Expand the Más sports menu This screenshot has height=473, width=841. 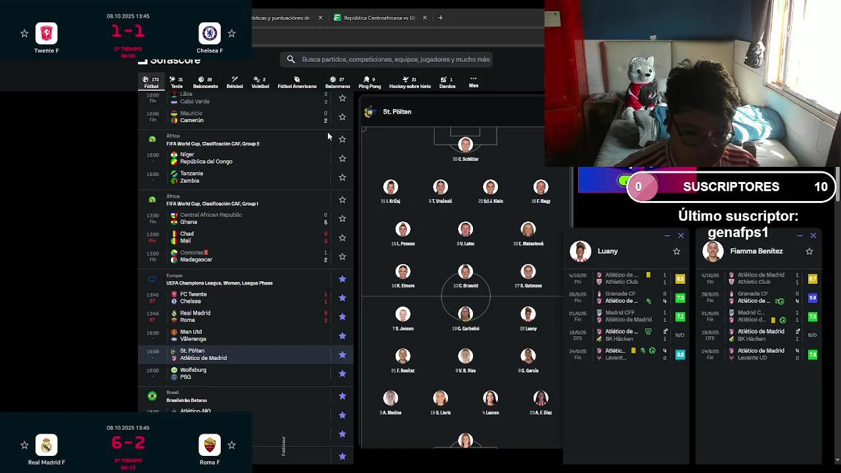click(x=473, y=82)
